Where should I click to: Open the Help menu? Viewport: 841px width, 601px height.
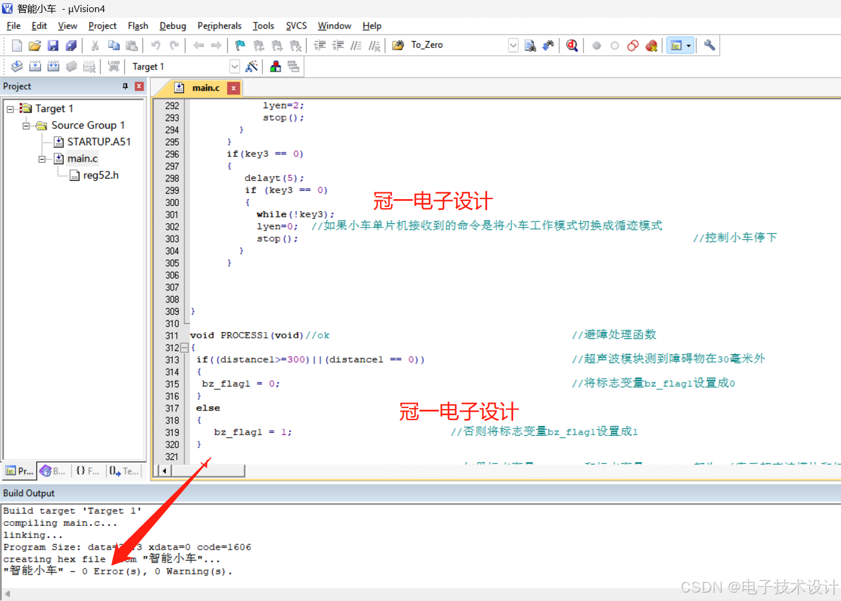point(372,26)
